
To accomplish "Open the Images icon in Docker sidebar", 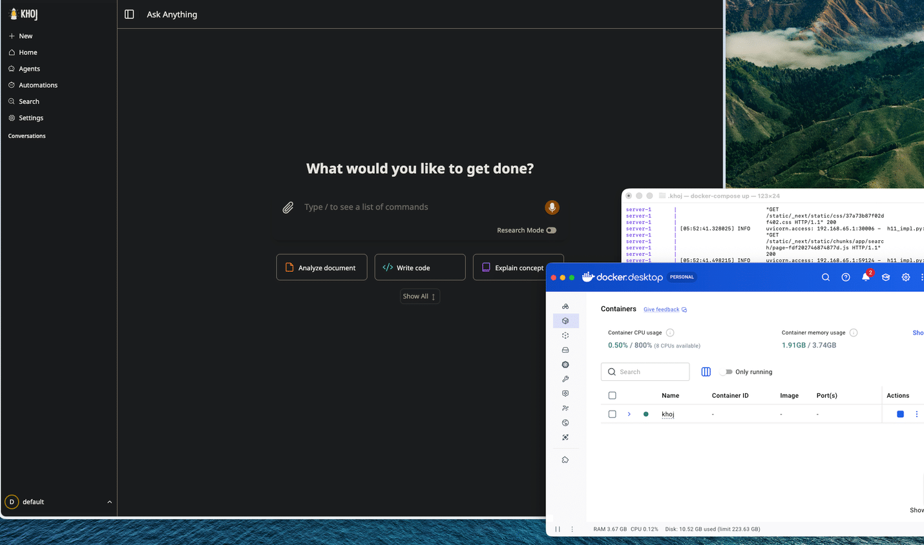I will (565, 336).
